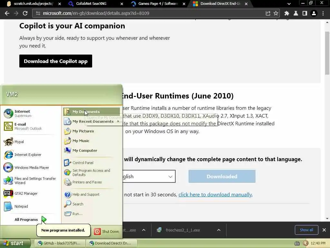The width and height of the screenshot is (330, 248).
Task: Open the language selection dropdown
Action: pyautogui.click(x=149, y=176)
